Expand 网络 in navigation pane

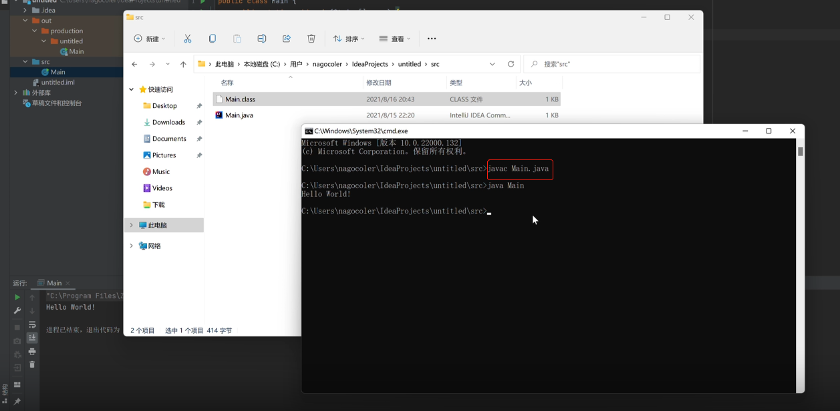[x=132, y=246]
